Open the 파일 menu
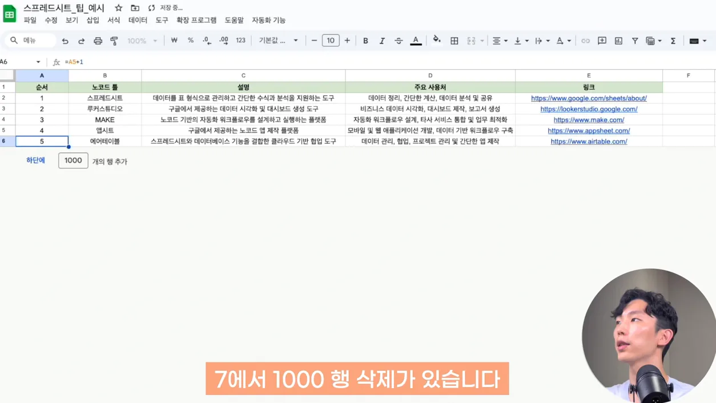The height and width of the screenshot is (403, 716). [x=30, y=20]
